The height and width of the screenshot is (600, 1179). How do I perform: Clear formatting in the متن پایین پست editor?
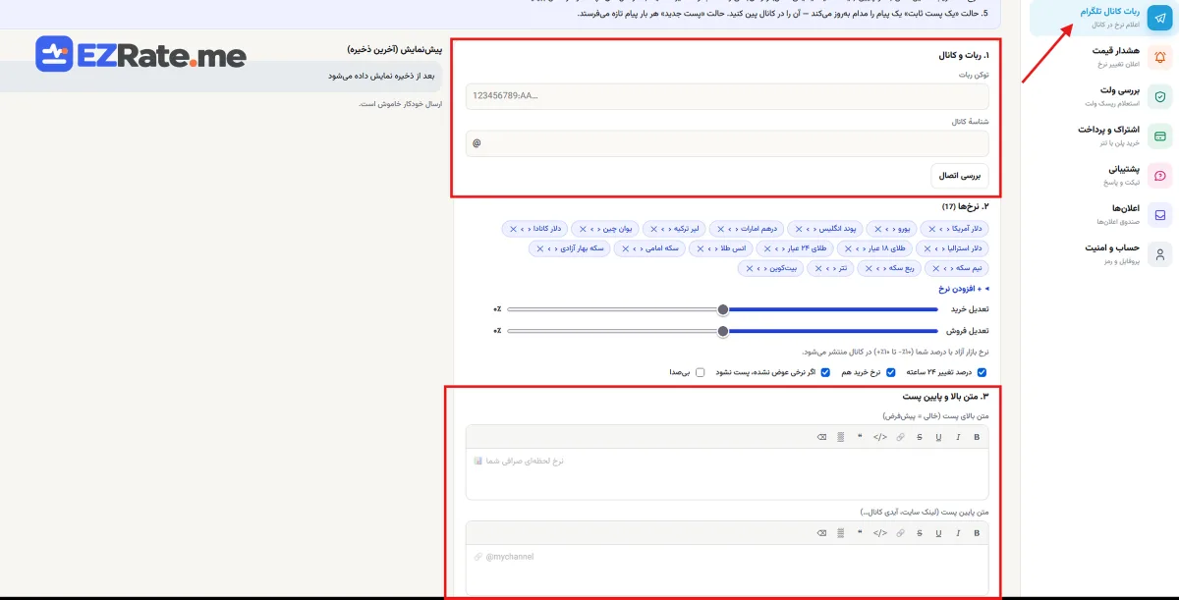point(821,533)
